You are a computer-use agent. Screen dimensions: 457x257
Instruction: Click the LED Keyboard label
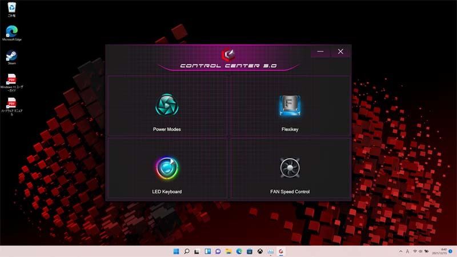point(167,191)
